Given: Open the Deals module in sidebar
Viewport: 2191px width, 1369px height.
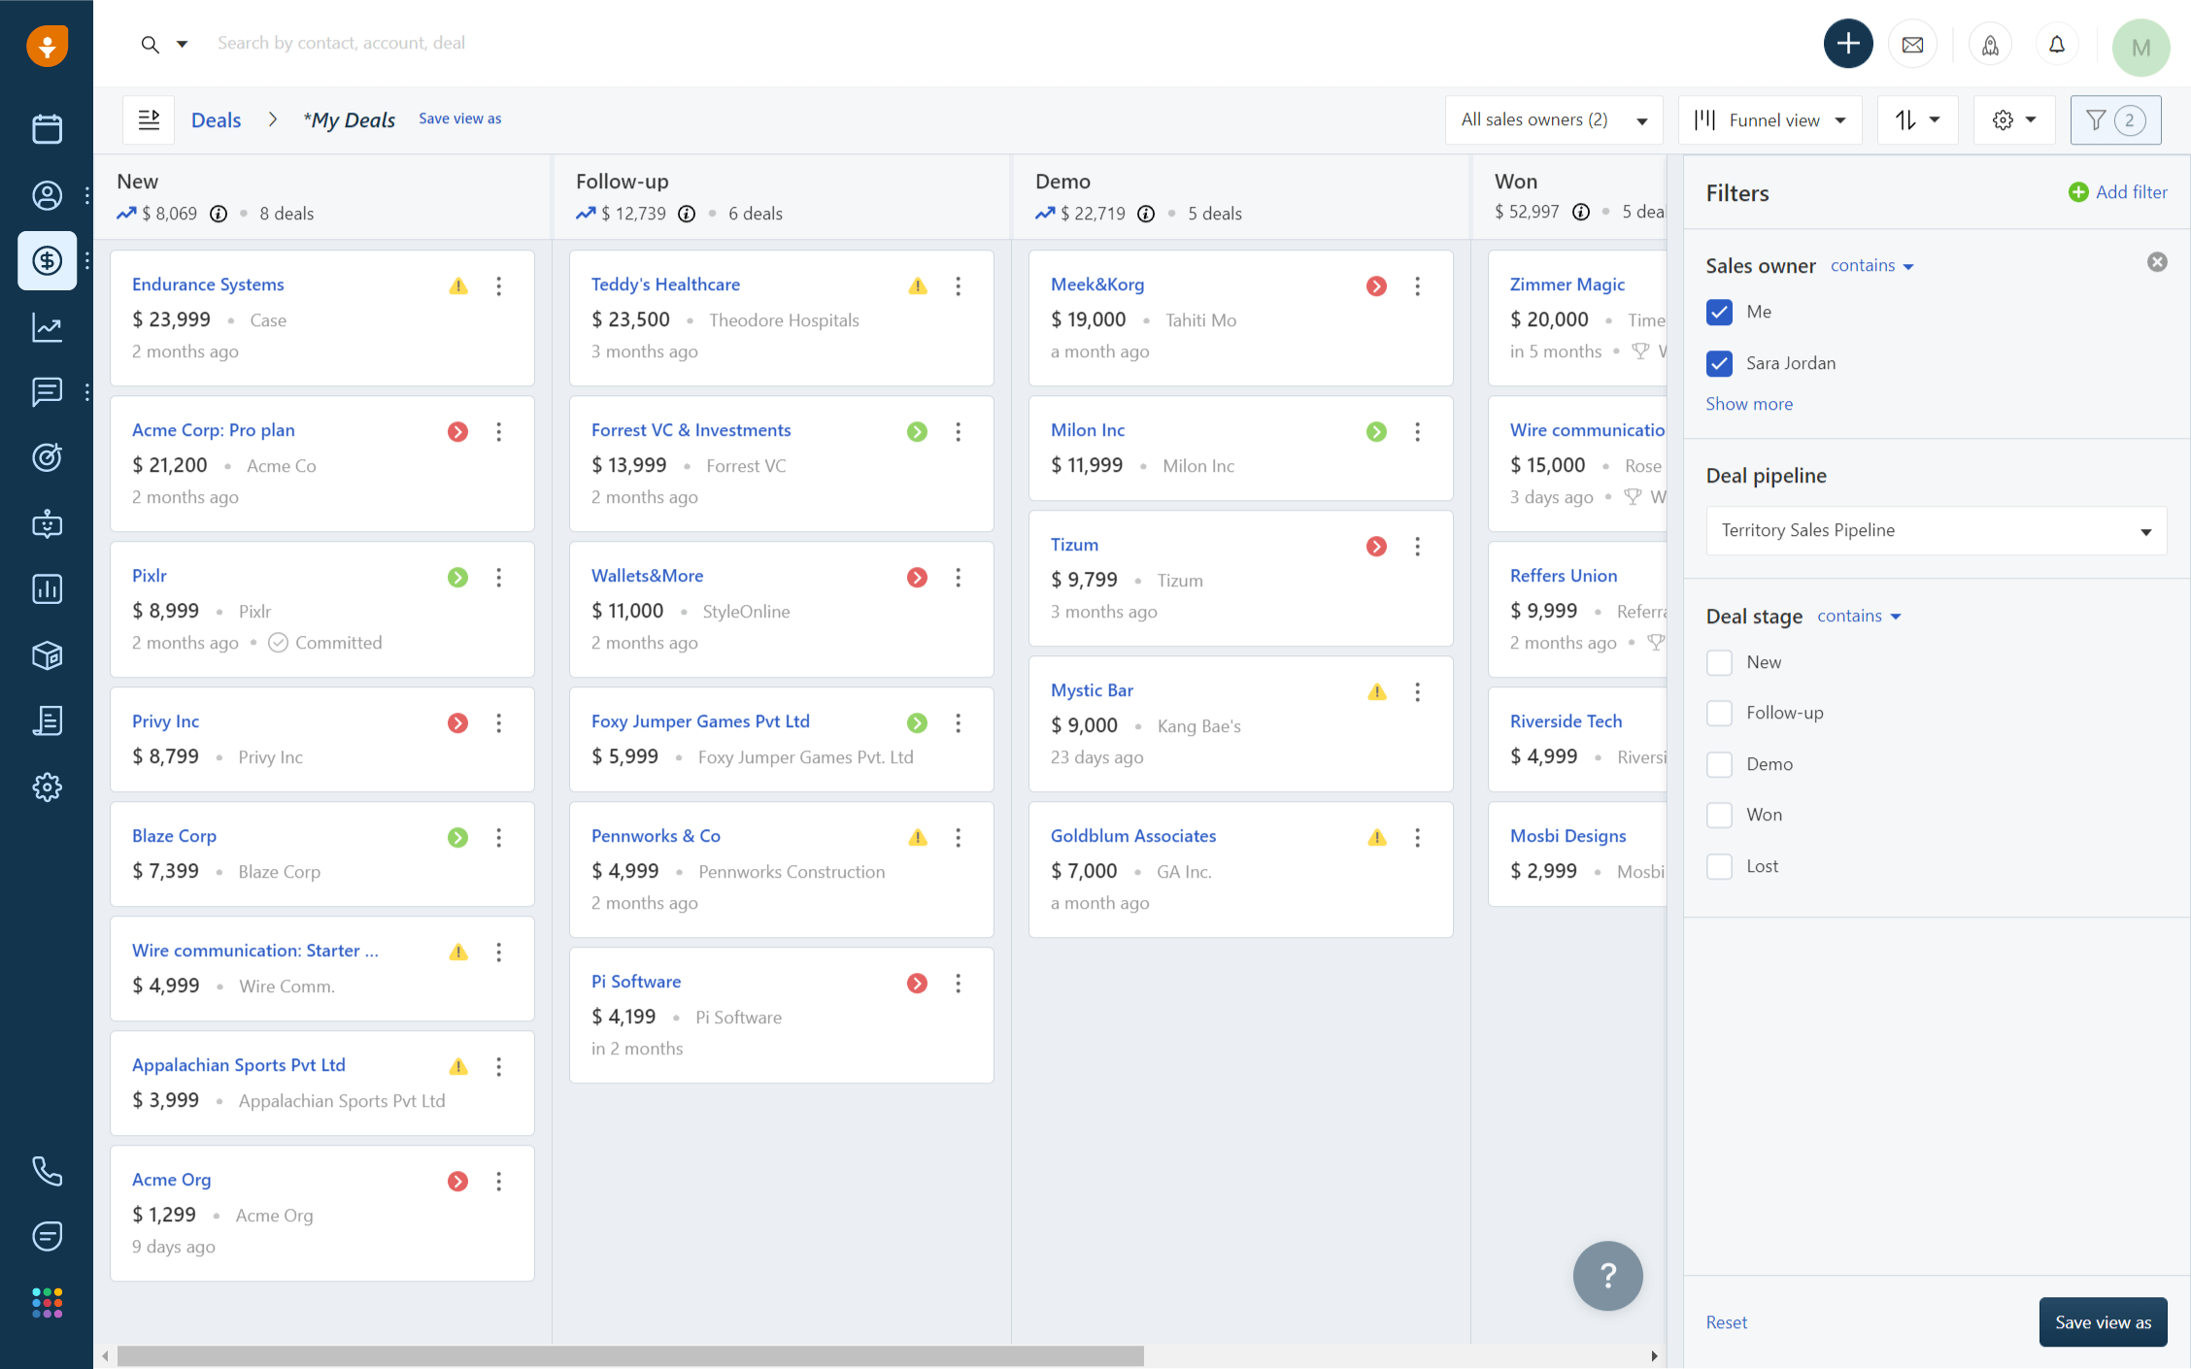Looking at the screenshot, I should (x=47, y=260).
